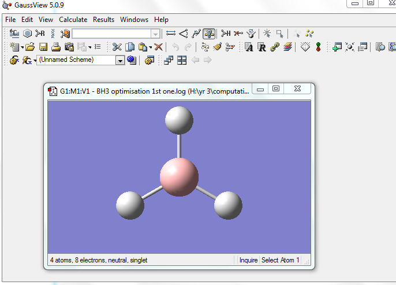396x285 pixels.
Task: Paste with the clipboard icon
Action: click(x=143, y=47)
